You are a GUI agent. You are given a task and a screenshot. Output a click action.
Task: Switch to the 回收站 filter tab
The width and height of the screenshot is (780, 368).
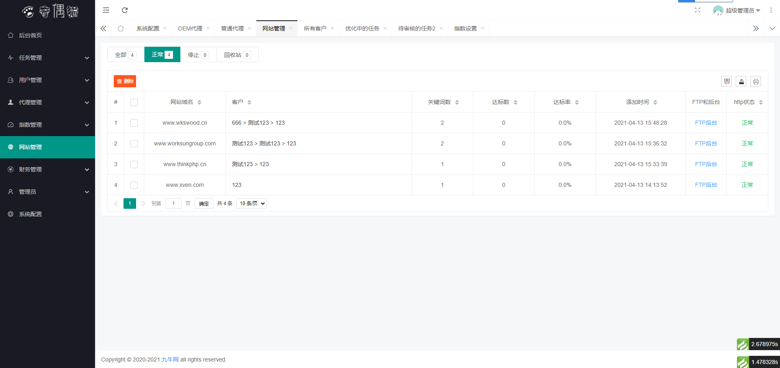[237, 55]
